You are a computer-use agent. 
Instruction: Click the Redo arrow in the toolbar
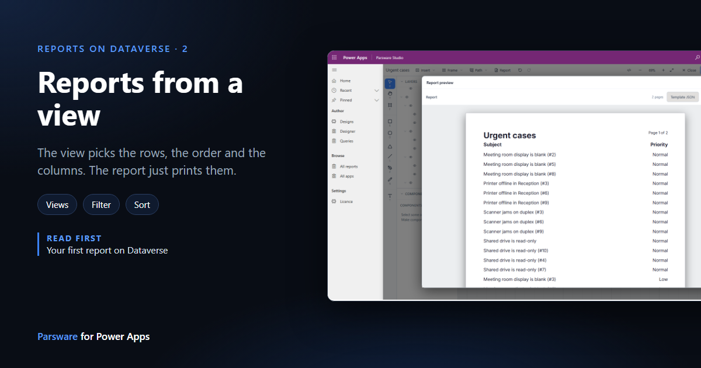point(529,70)
